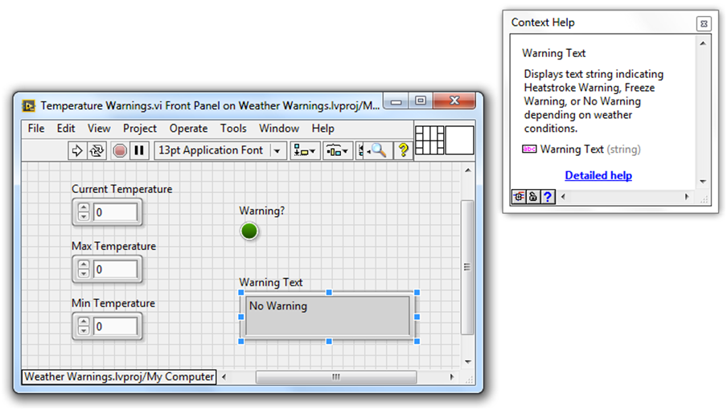Open the Search magnifier in the toolbar
Screen dimensions: 727x410
[x=376, y=150]
